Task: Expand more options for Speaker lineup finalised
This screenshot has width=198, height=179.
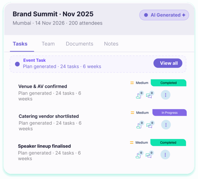Action: (x=165, y=155)
